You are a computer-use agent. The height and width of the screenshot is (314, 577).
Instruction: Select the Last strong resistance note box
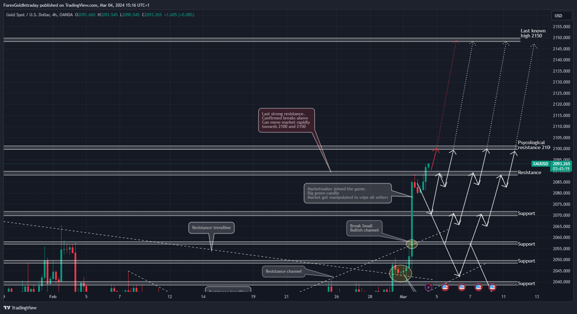click(x=286, y=120)
